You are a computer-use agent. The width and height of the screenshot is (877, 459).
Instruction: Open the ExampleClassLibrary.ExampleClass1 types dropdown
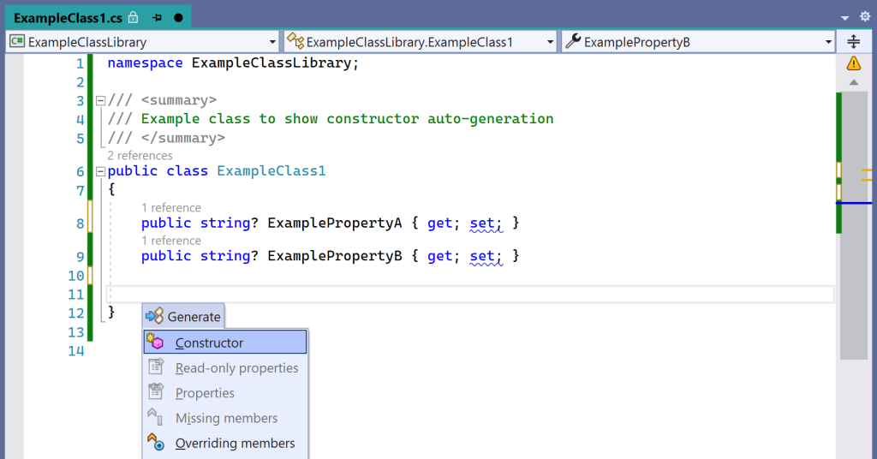[x=420, y=42]
